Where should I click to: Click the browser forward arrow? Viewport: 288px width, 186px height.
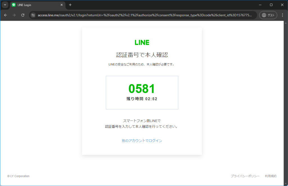[14, 15]
